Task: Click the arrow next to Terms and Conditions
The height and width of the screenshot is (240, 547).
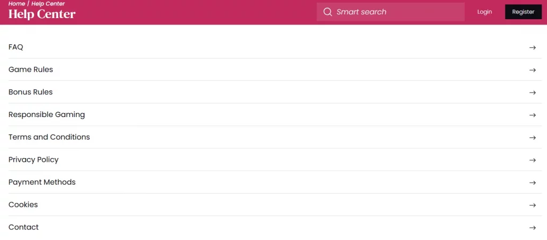Action: 533,137
